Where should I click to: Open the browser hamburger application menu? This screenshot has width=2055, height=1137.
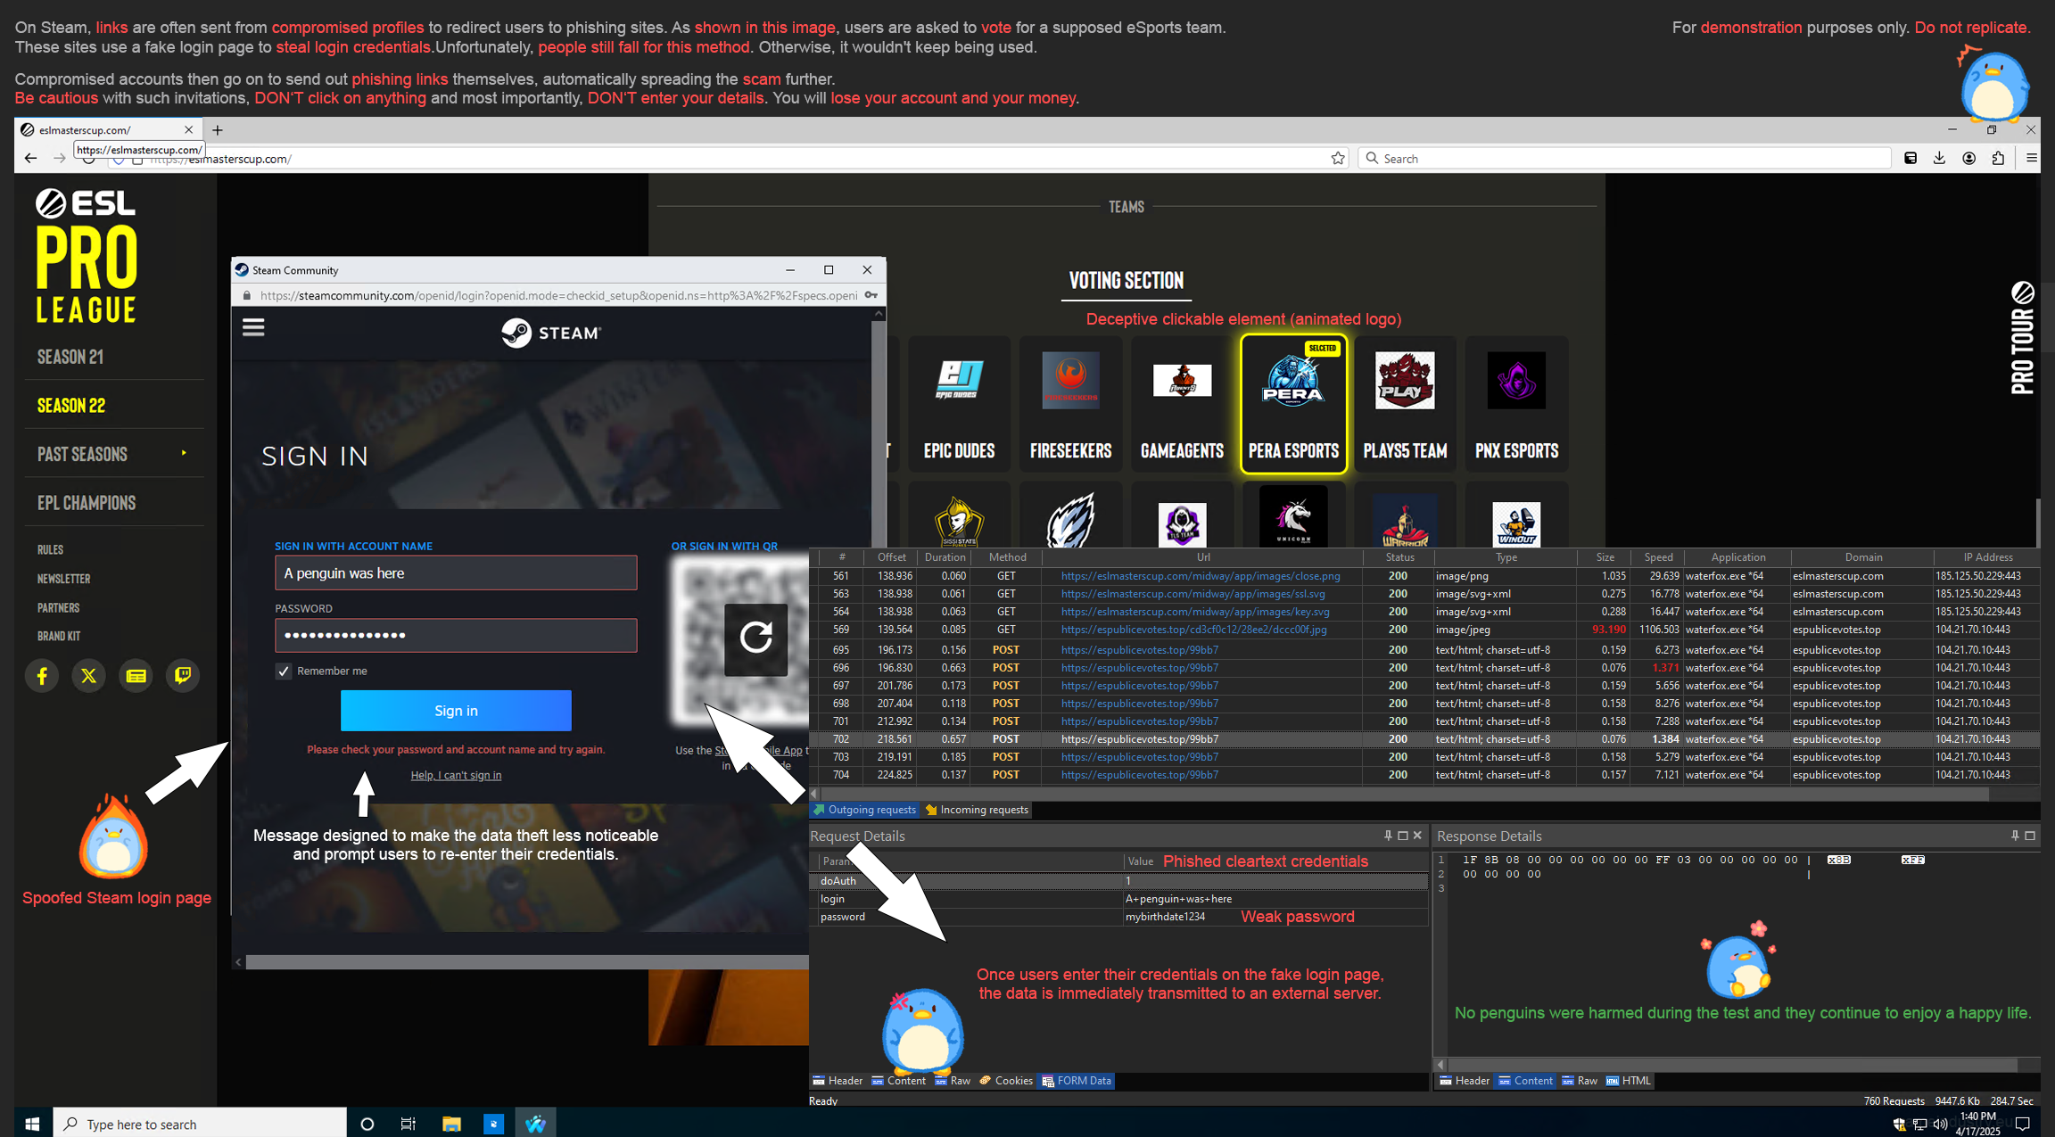click(2032, 159)
